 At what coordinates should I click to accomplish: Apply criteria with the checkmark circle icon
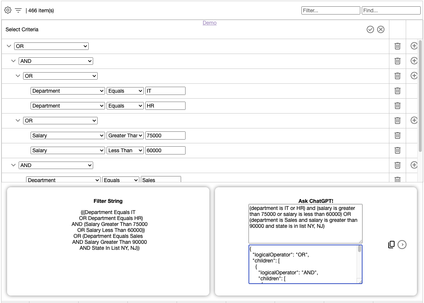[370, 29]
